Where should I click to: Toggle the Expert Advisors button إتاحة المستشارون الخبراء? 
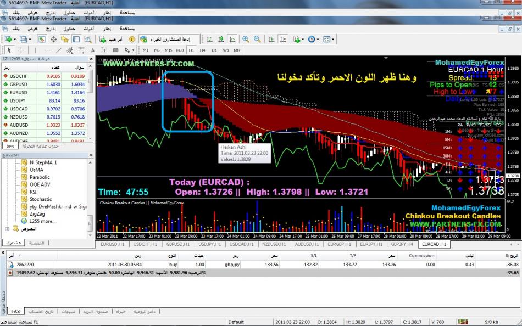[x=169, y=40]
